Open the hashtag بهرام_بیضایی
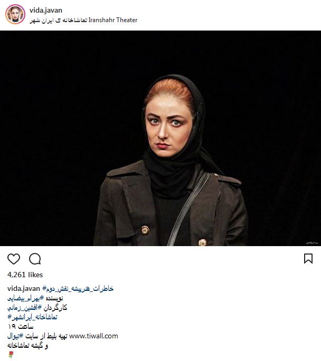The height and width of the screenshot is (361, 321). pos(25,298)
